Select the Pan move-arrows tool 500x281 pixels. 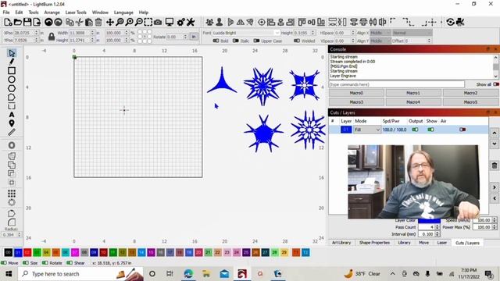[x=110, y=22]
